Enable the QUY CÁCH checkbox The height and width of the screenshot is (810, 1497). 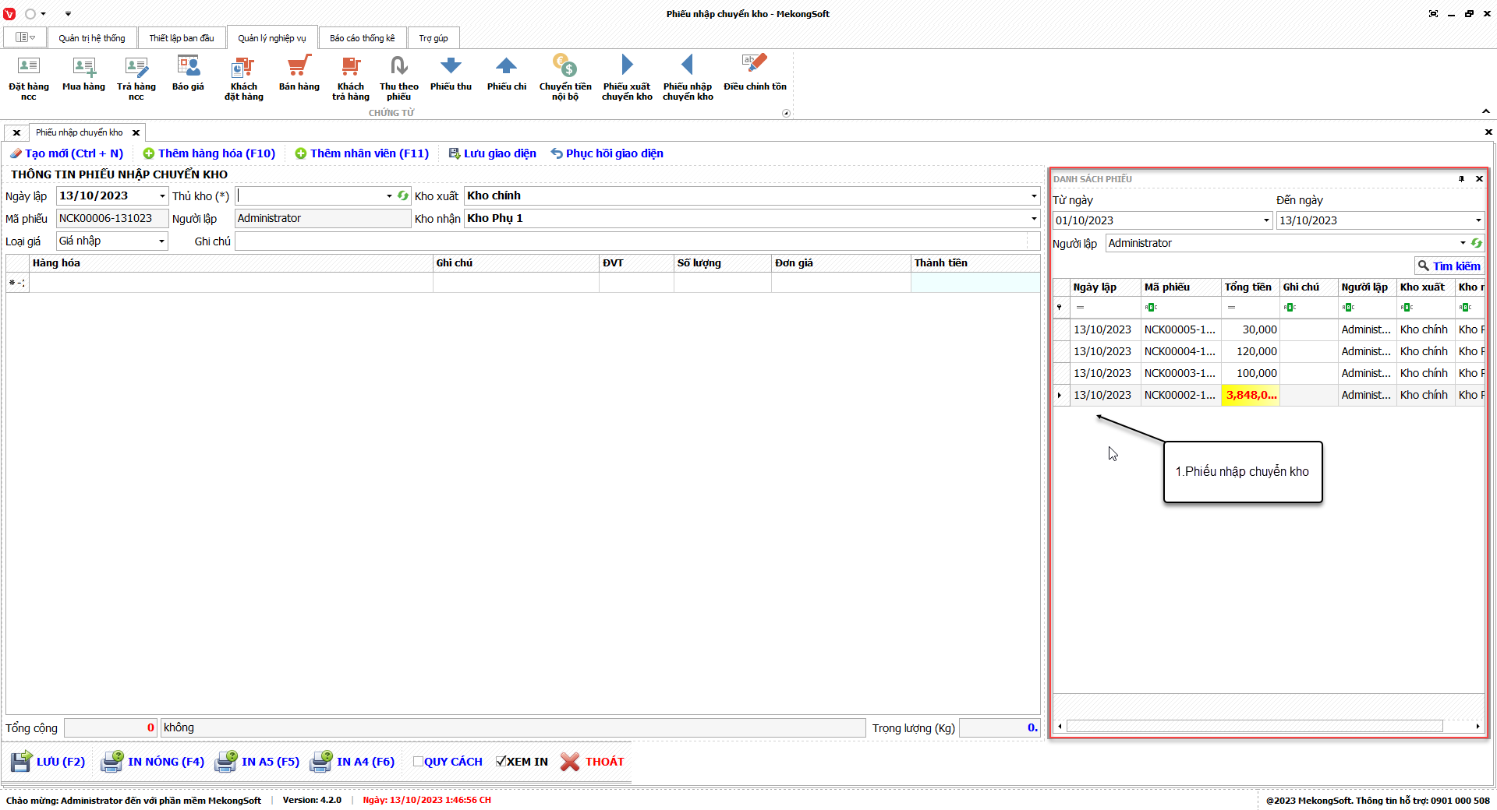419,762
